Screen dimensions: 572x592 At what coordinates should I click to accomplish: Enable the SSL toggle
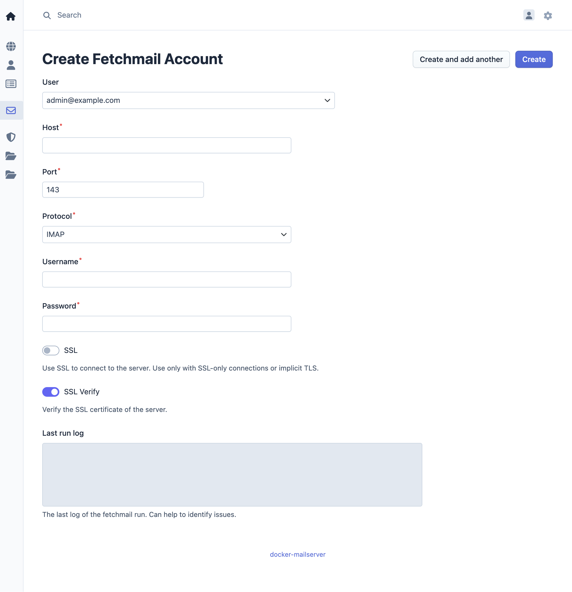pos(51,350)
